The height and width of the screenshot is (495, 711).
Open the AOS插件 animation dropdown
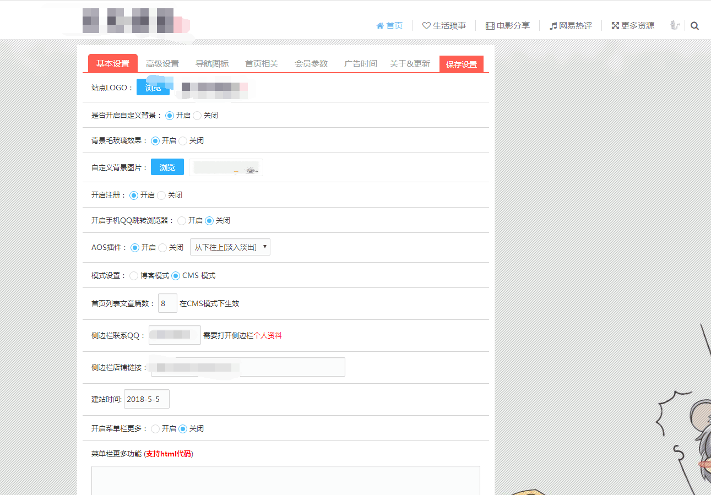(230, 247)
